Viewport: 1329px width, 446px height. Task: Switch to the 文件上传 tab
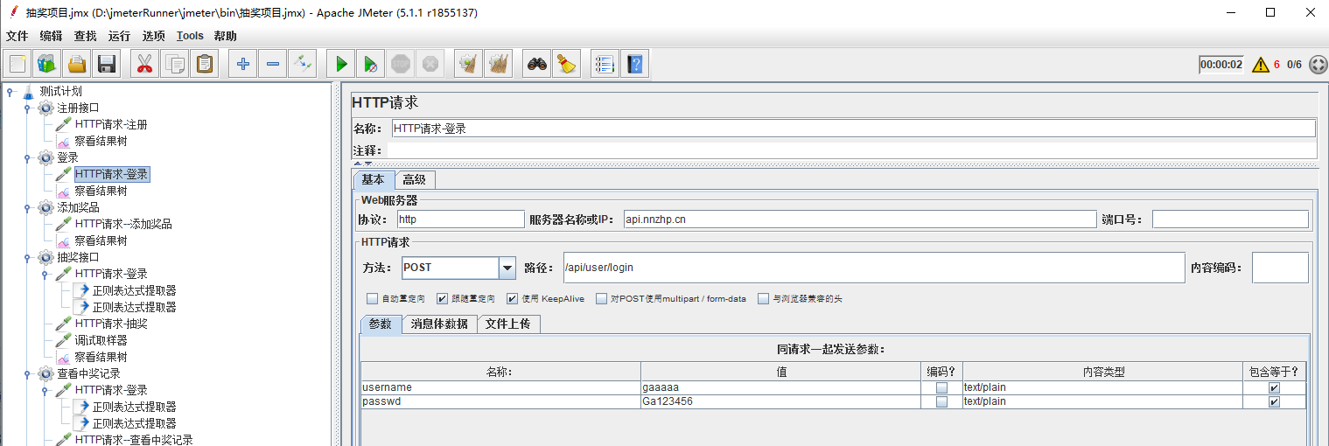pos(507,324)
